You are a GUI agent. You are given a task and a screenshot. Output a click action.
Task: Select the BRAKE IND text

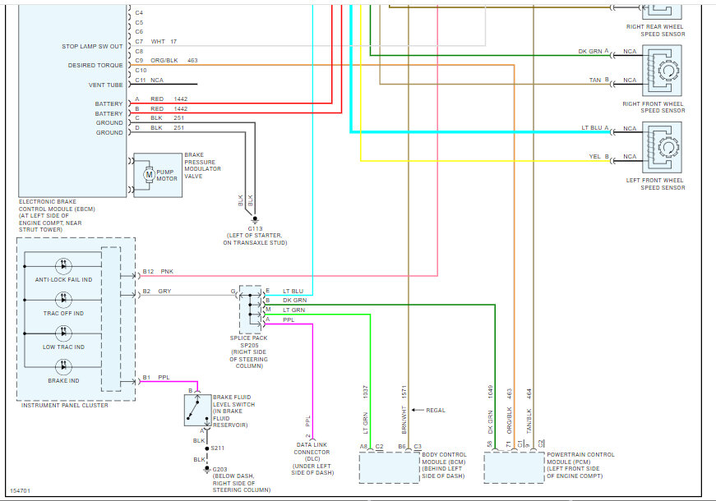[63, 381]
